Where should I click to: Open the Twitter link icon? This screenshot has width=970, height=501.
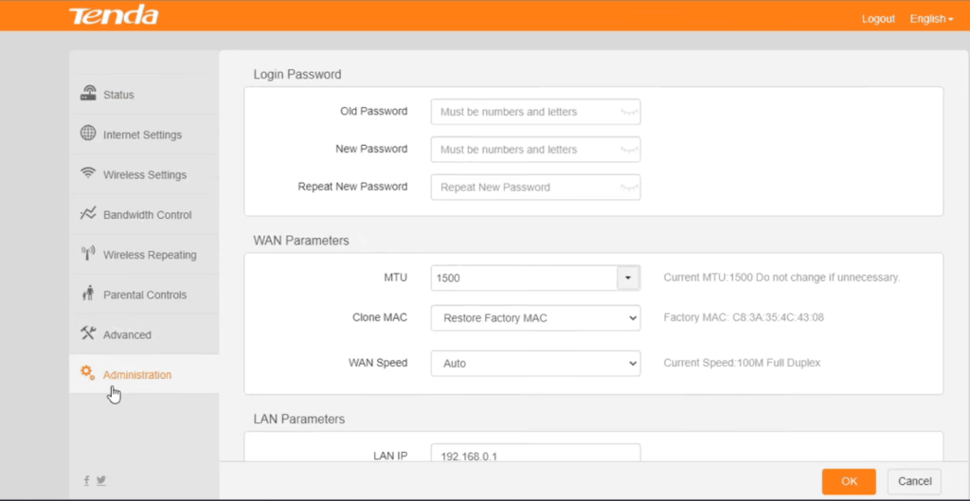pyautogui.click(x=100, y=481)
